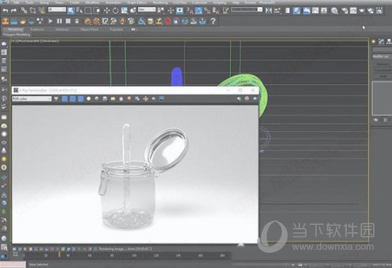Screen dimensions: 392x268
Task: Open the Mirror tool in toolbar
Action: click(269, 10)
